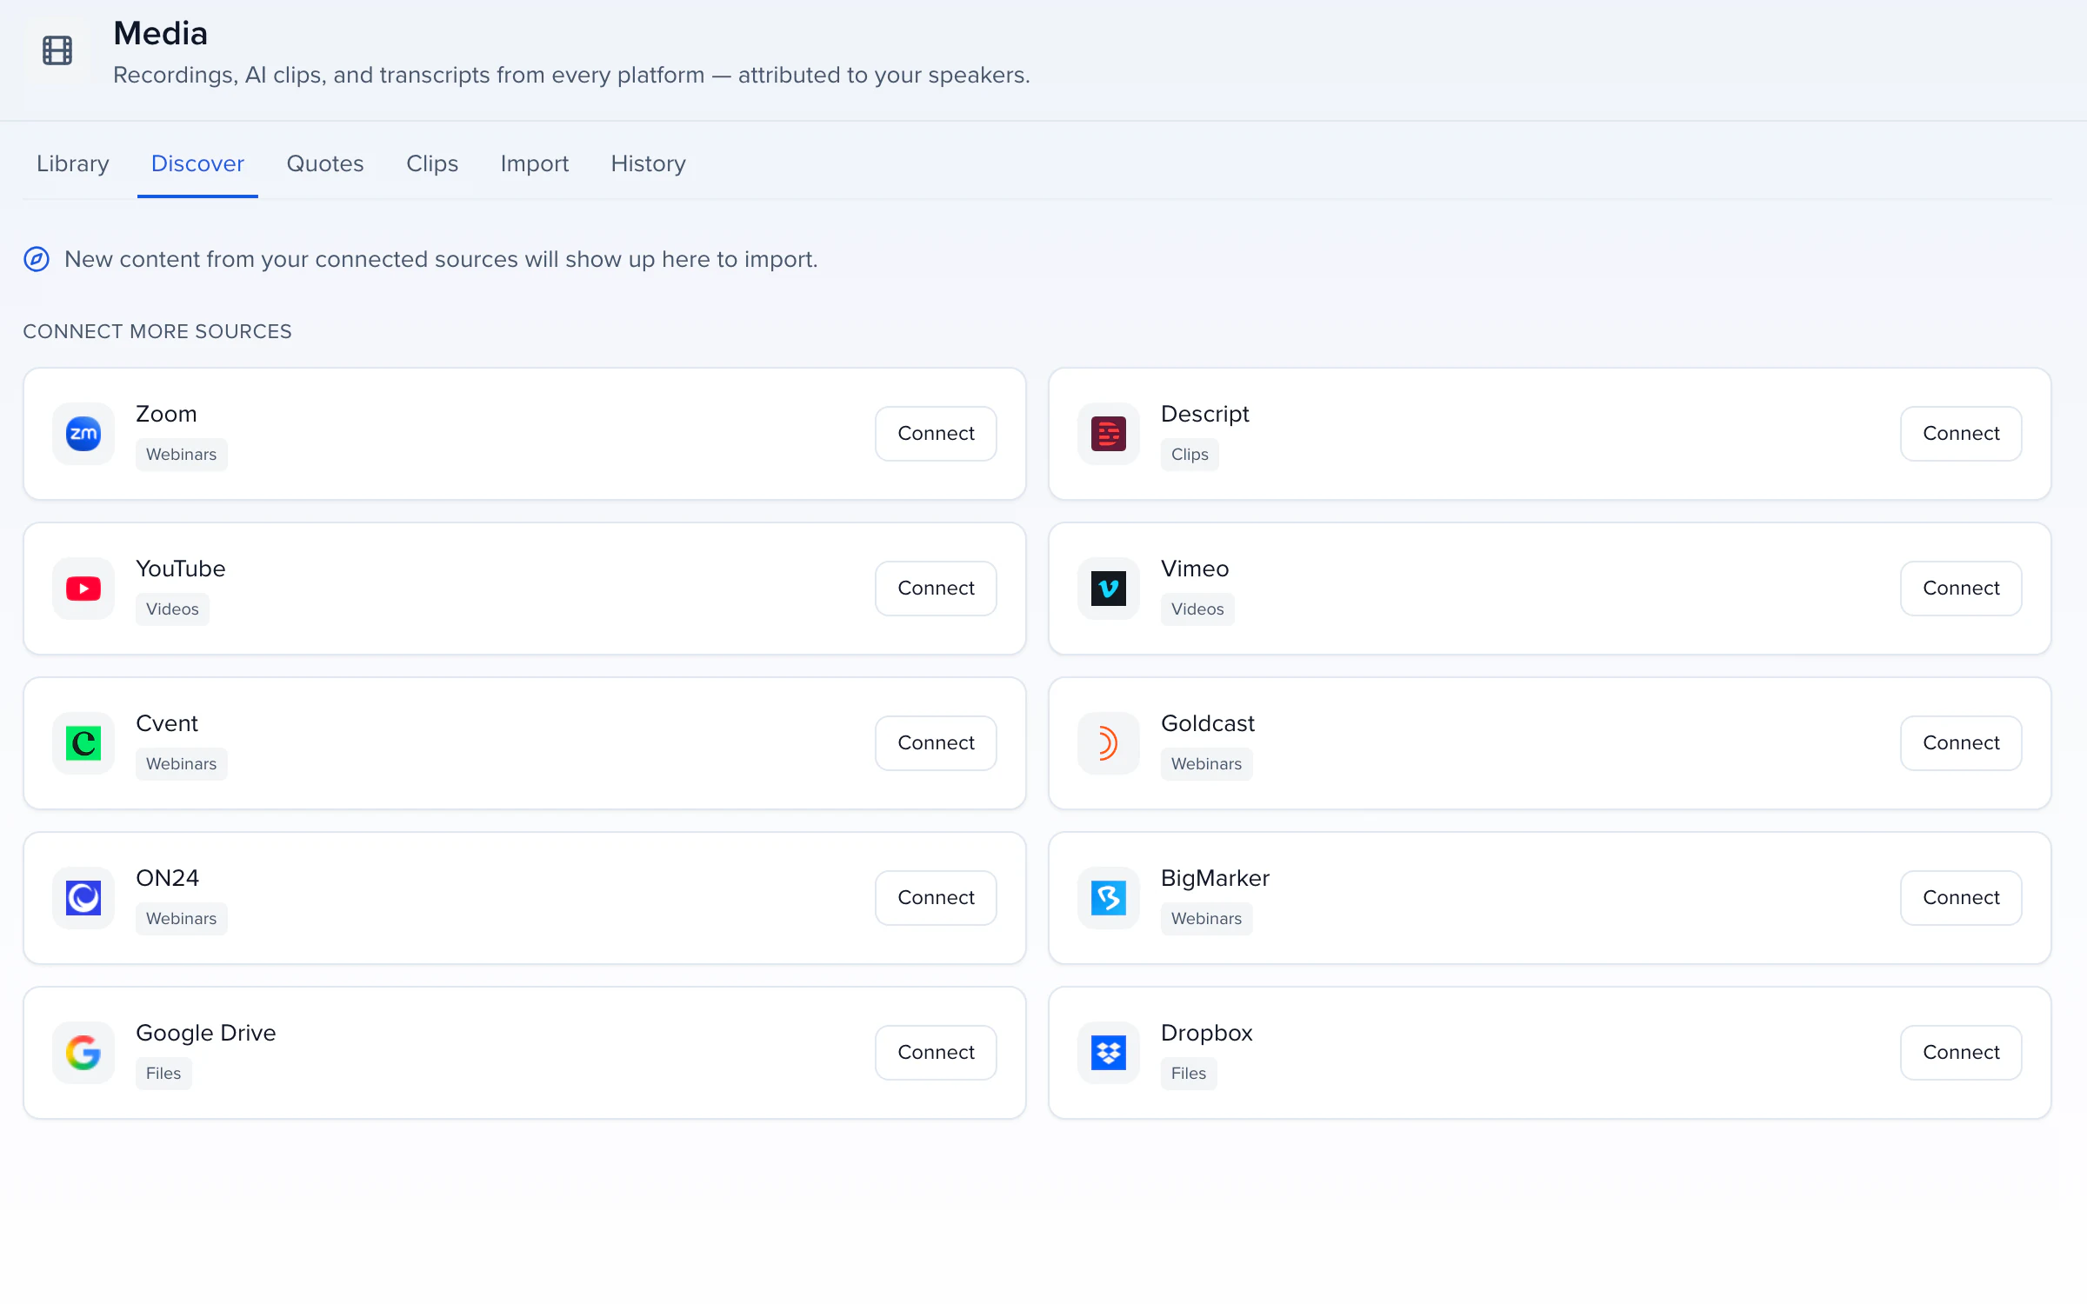Click the Zoom logo icon
Viewport: 2087px width, 1304px height.
pos(83,434)
